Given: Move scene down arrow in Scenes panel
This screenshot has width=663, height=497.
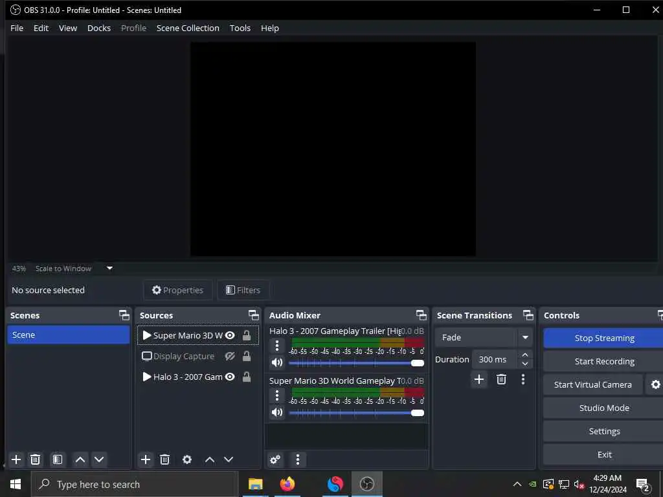Looking at the screenshot, I should 99,459.
